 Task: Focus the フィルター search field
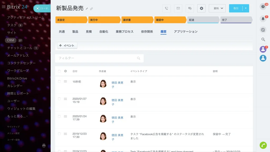(99, 58)
